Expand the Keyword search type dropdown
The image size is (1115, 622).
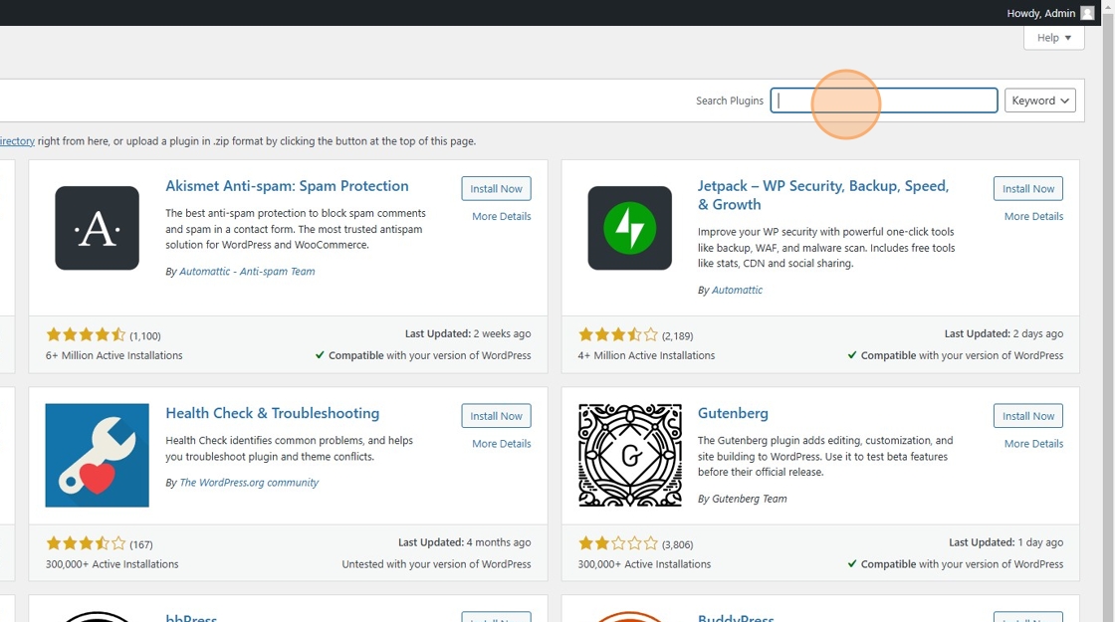click(1039, 101)
